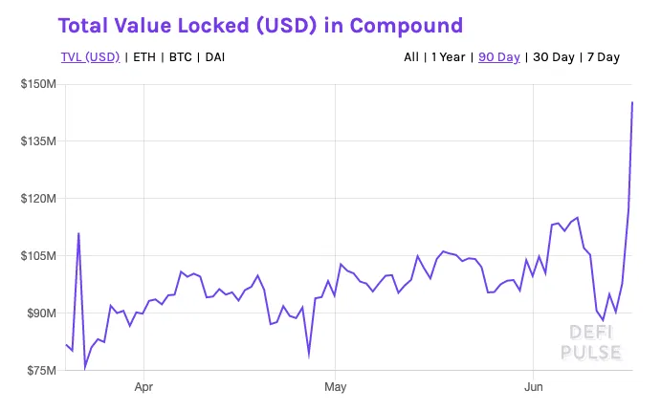
Task: Click the late-March spike on the line
Action: click(78, 233)
